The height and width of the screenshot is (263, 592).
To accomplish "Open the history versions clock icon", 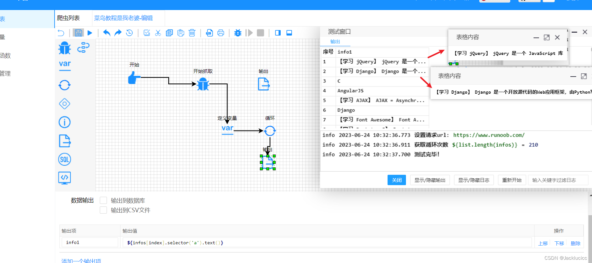I will (130, 33).
